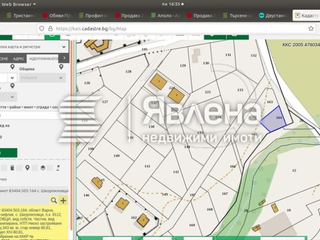This screenshot has width=320, height=240.
Task: Open the Тристаен browser tab
Action: click(21, 16)
